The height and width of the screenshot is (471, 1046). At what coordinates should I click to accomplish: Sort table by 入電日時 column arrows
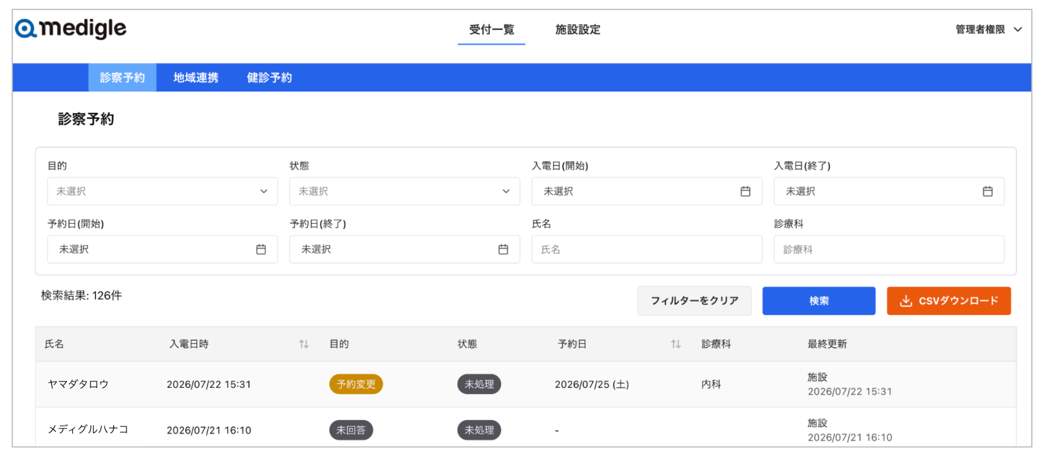(303, 344)
